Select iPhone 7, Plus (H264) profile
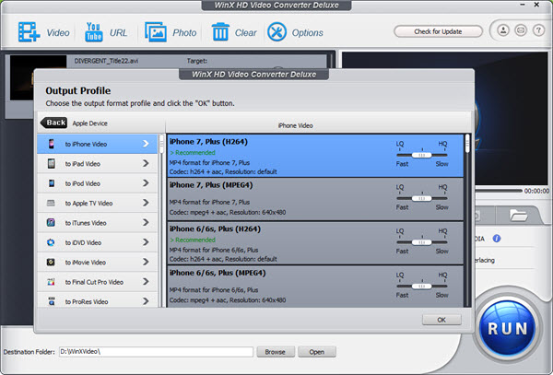This screenshot has height=375, width=553. [315, 156]
